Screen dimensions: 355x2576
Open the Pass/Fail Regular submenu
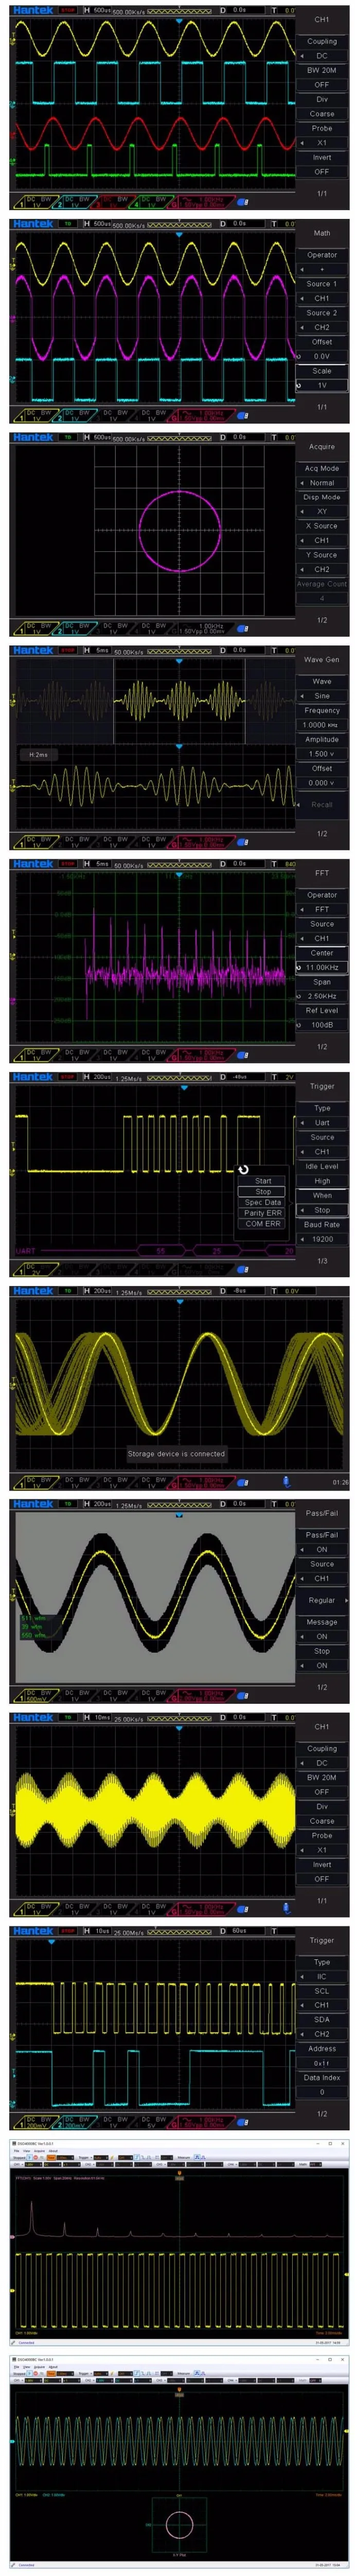click(322, 1600)
